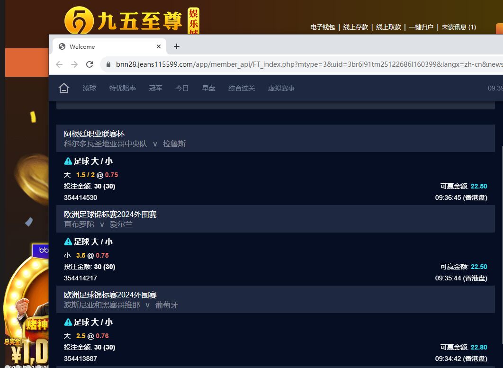Reload the page with refresh icon
Viewport: 503px width, 368px height.
[x=90, y=64]
